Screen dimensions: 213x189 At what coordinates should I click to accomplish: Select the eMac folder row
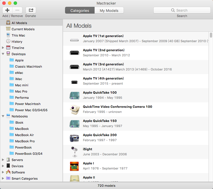click(x=32, y=73)
